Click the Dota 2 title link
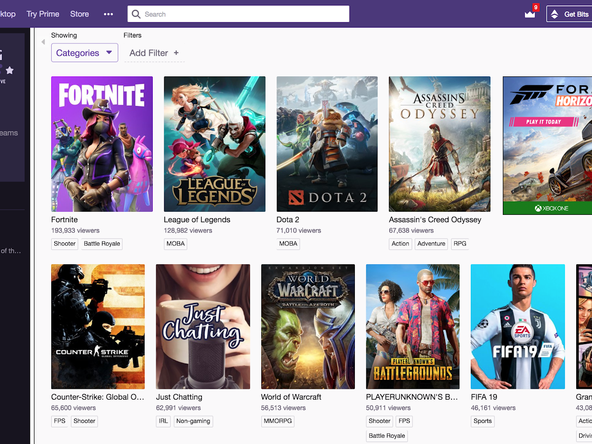Image resolution: width=592 pixels, height=444 pixels. [x=288, y=220]
